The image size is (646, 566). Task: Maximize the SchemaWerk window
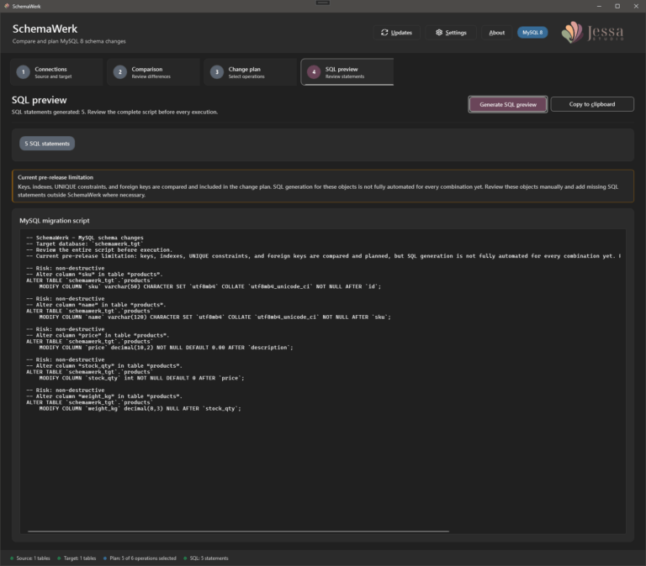[617, 6]
